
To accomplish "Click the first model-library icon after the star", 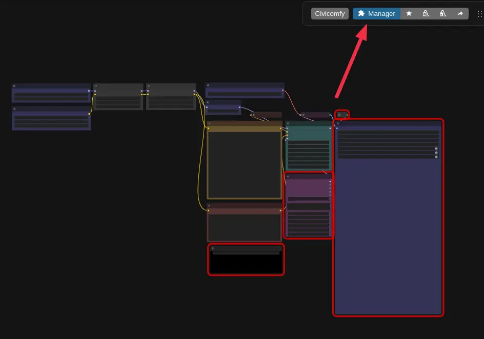I will point(426,14).
